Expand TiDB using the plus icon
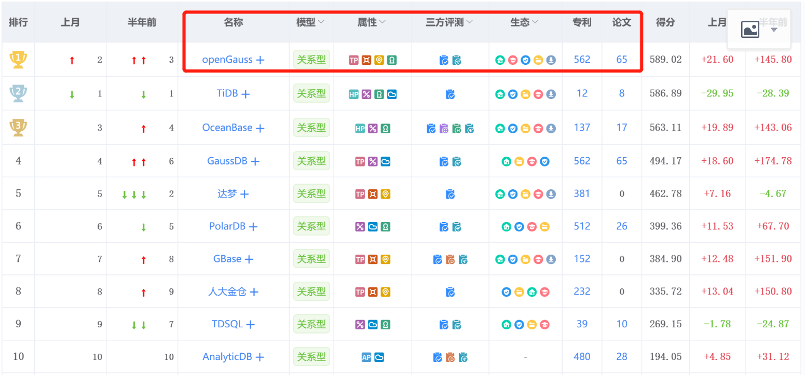This screenshot has width=805, height=375. click(x=245, y=94)
